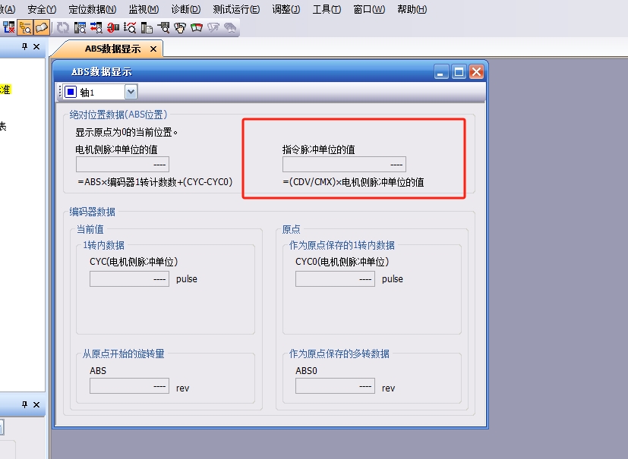The image size is (628, 459).
Task: Open the 监视(M) menu
Action: 144,9
